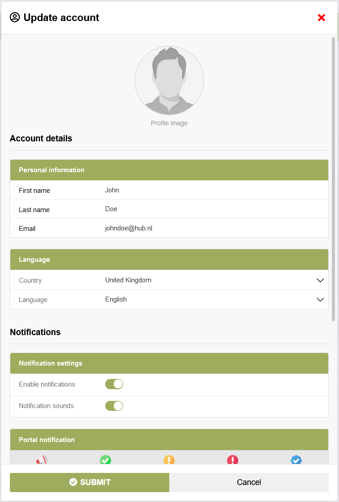The width and height of the screenshot is (339, 502).
Task: Open the Country dropdown
Action: [x=212, y=281]
